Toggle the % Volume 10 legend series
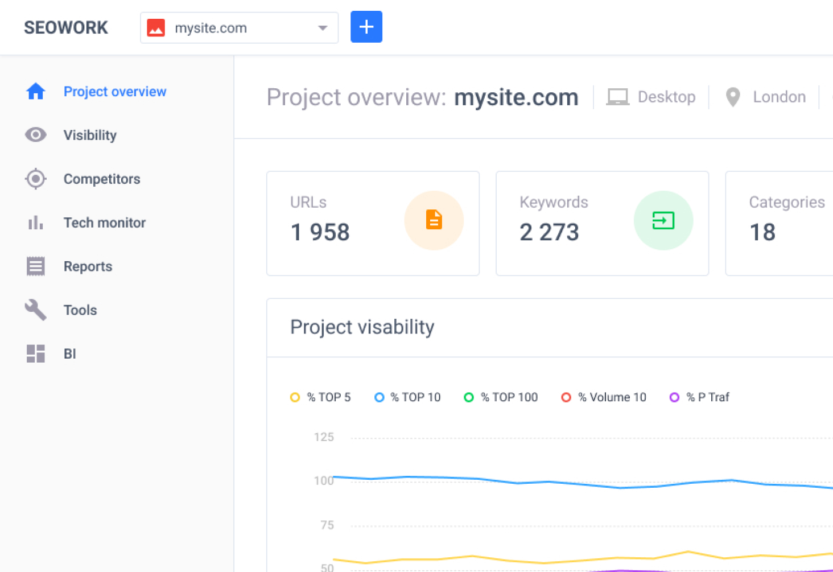This screenshot has width=833, height=572. [604, 397]
